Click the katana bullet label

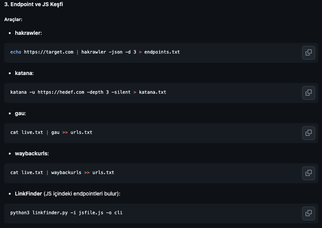pos(24,73)
